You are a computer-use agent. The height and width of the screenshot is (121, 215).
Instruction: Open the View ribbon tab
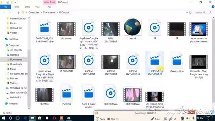coord(37,7)
